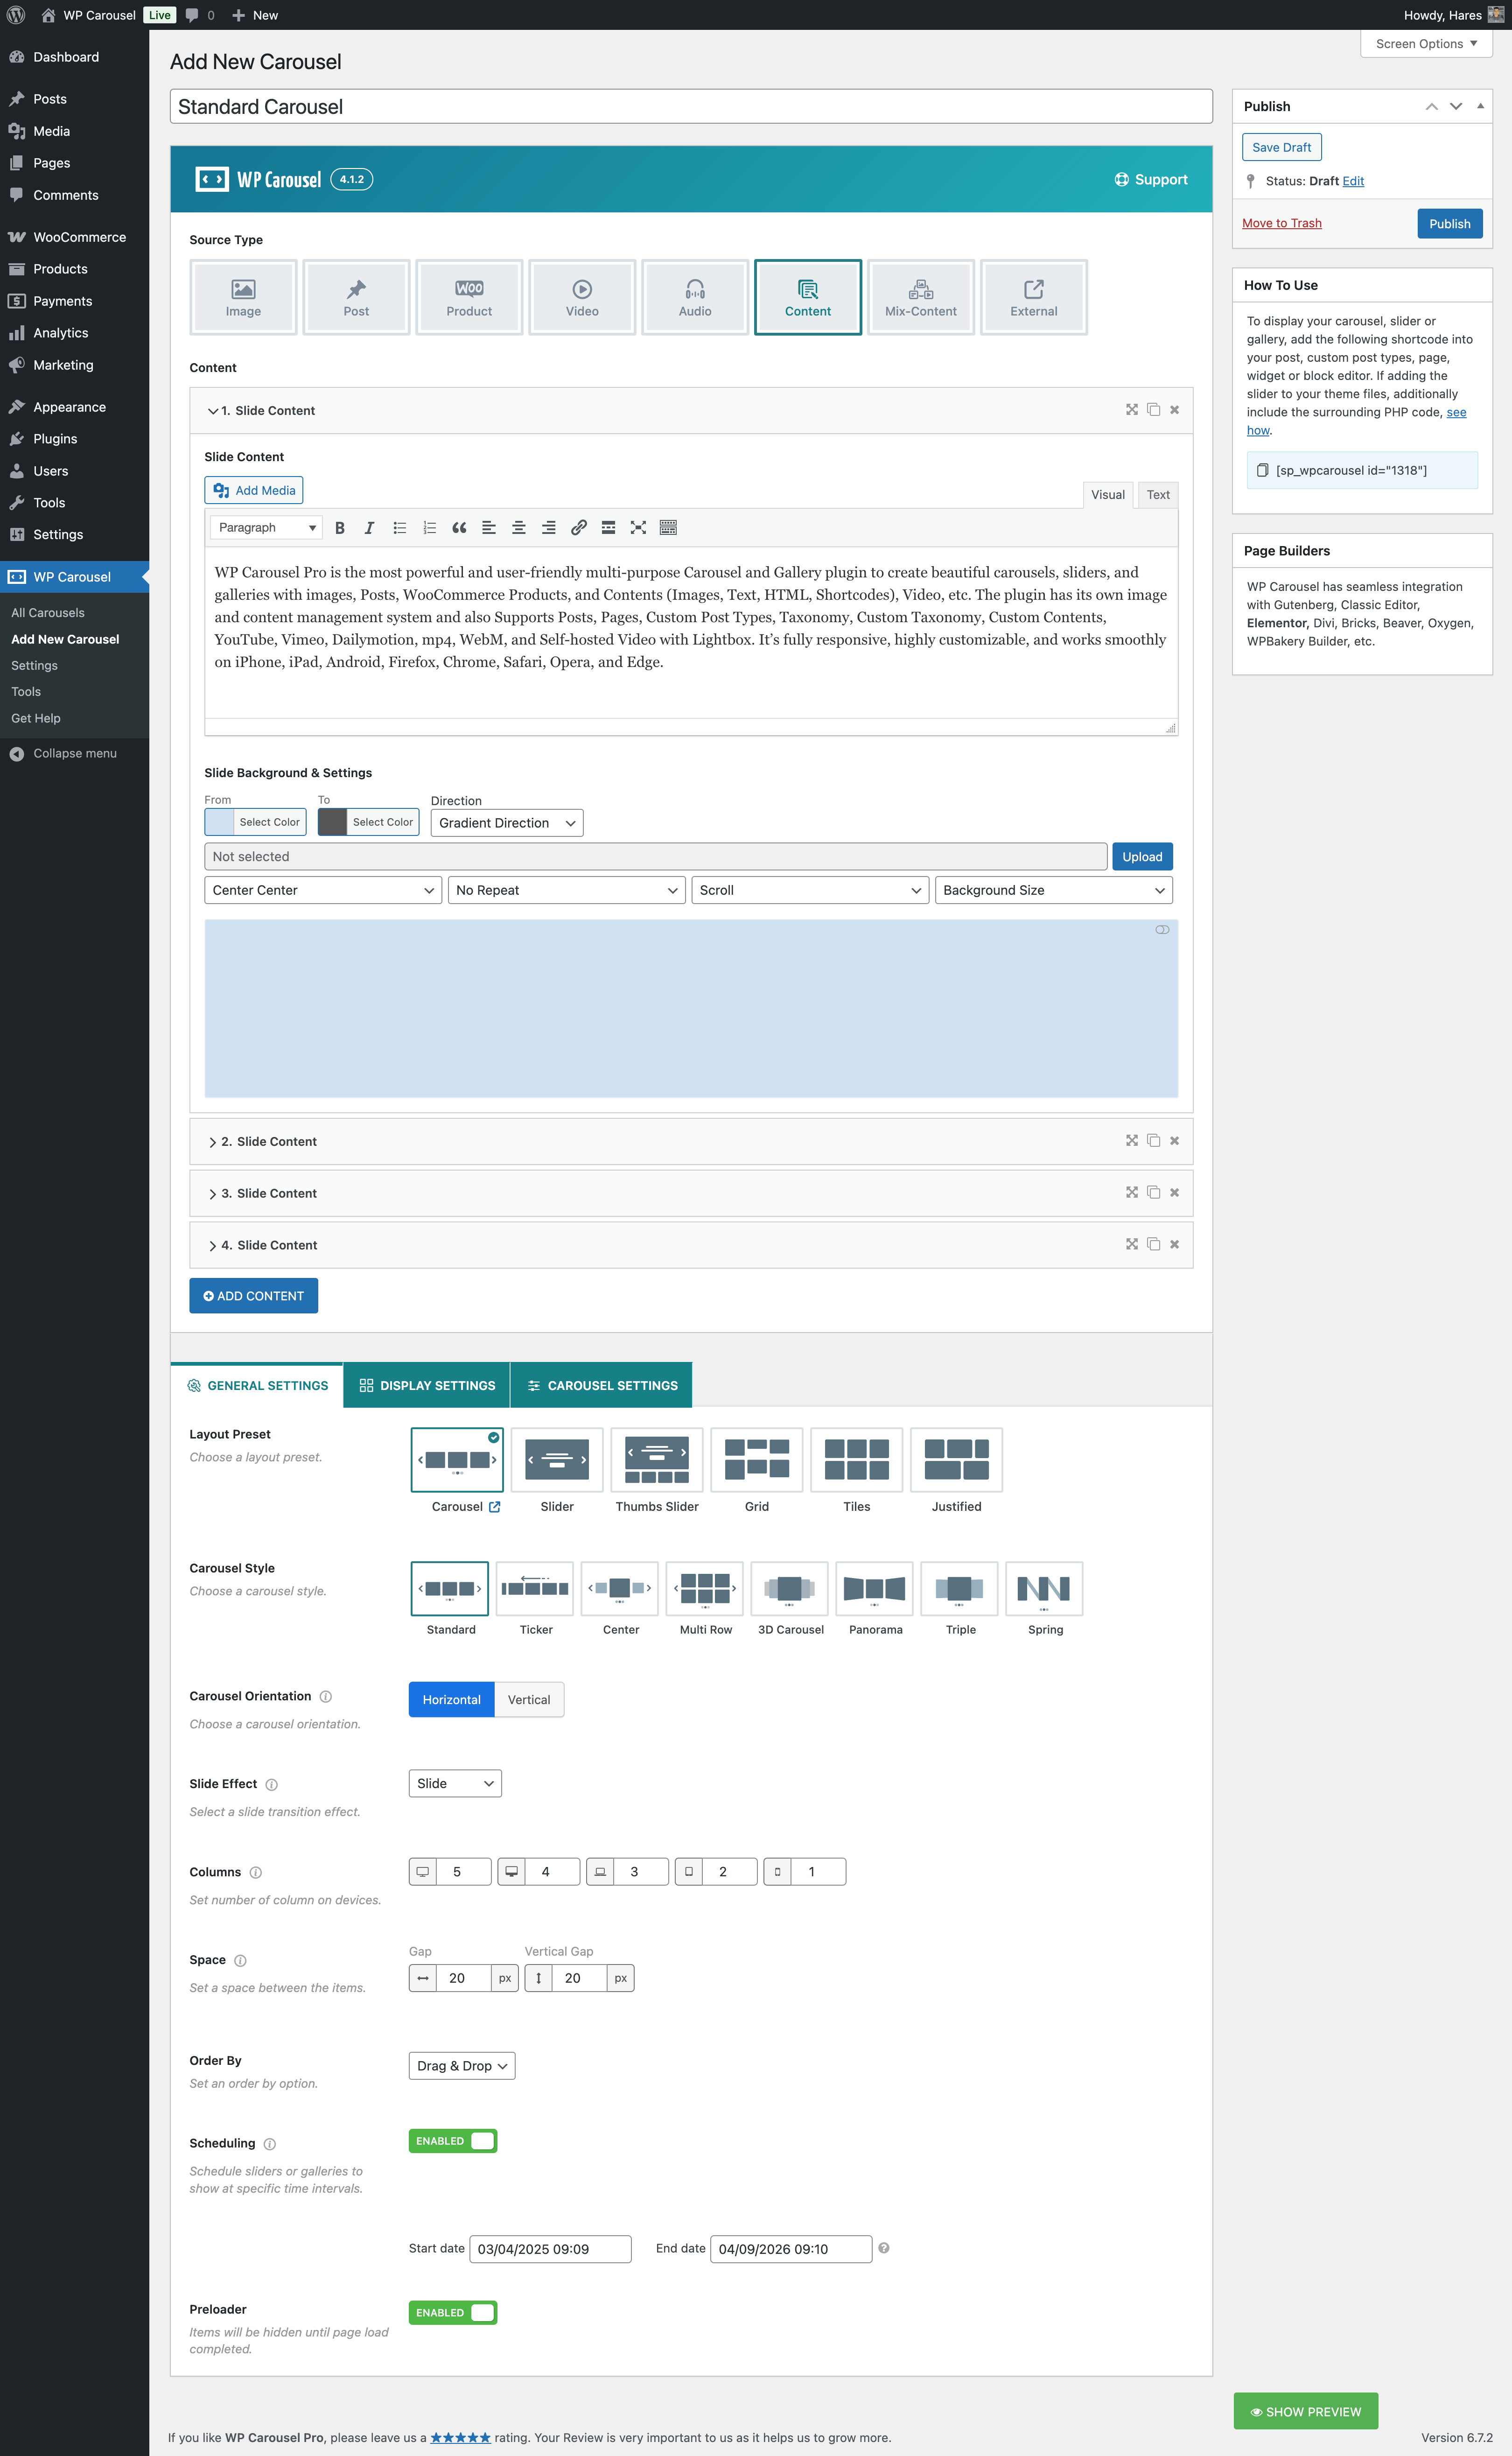Image resolution: width=1512 pixels, height=2456 pixels.
Task: Insert Read More tag
Action: [x=608, y=528]
